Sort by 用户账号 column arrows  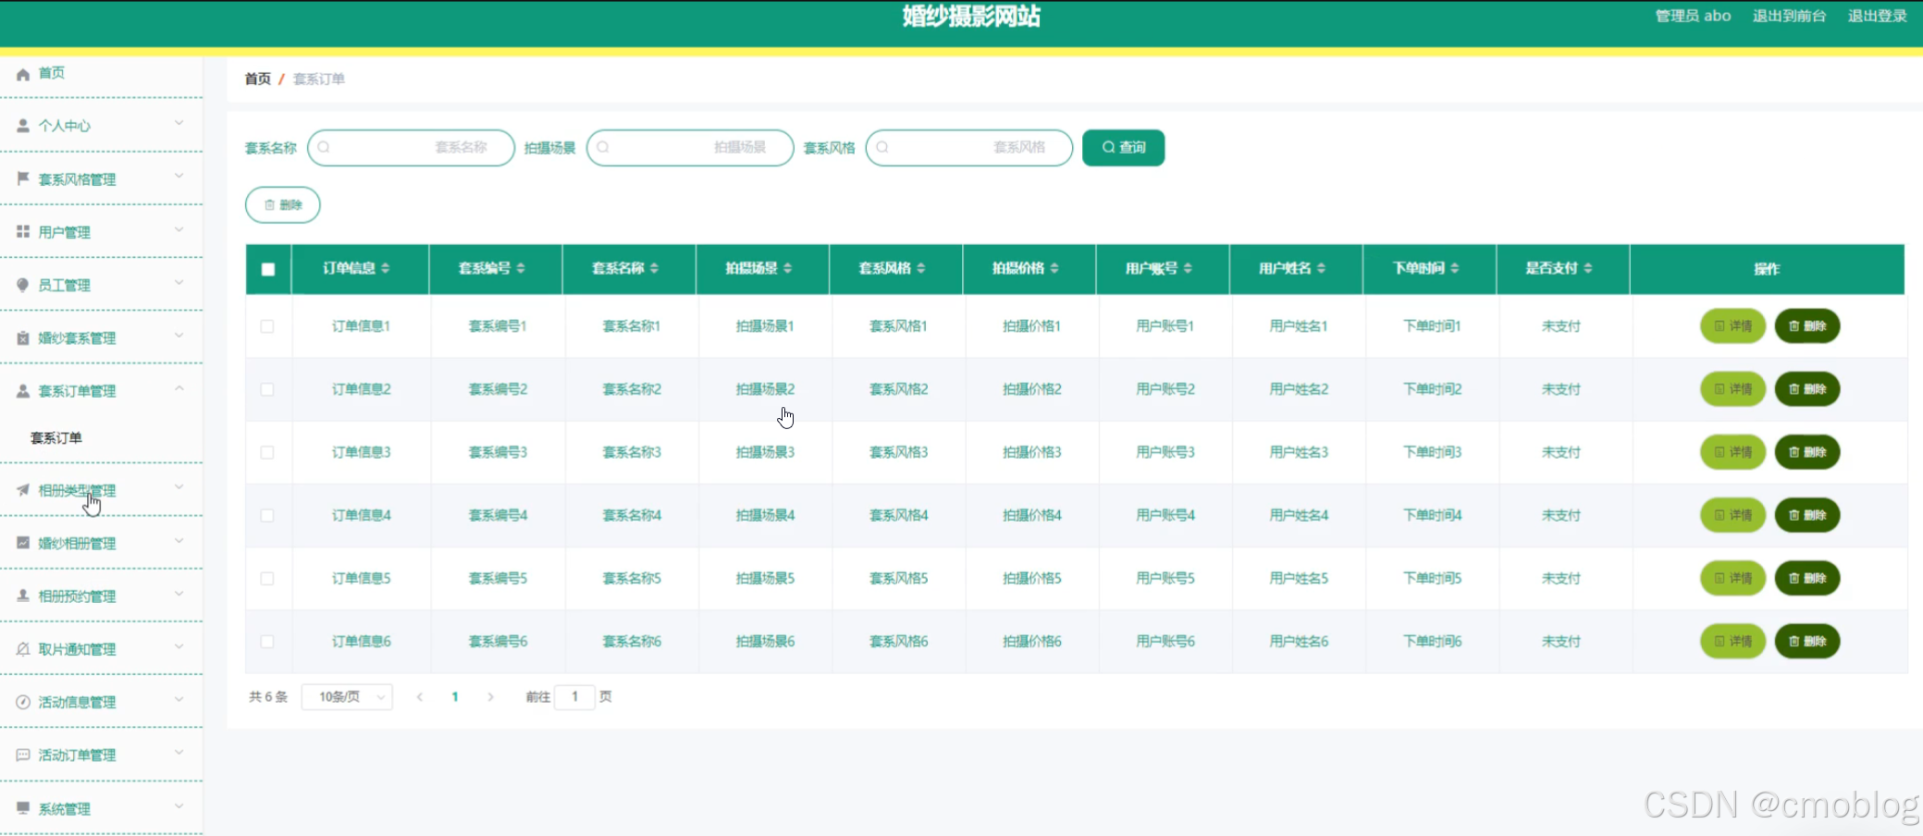coord(1188,268)
